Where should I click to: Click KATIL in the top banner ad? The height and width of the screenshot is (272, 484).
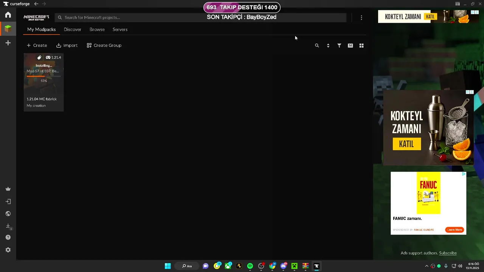(430, 17)
